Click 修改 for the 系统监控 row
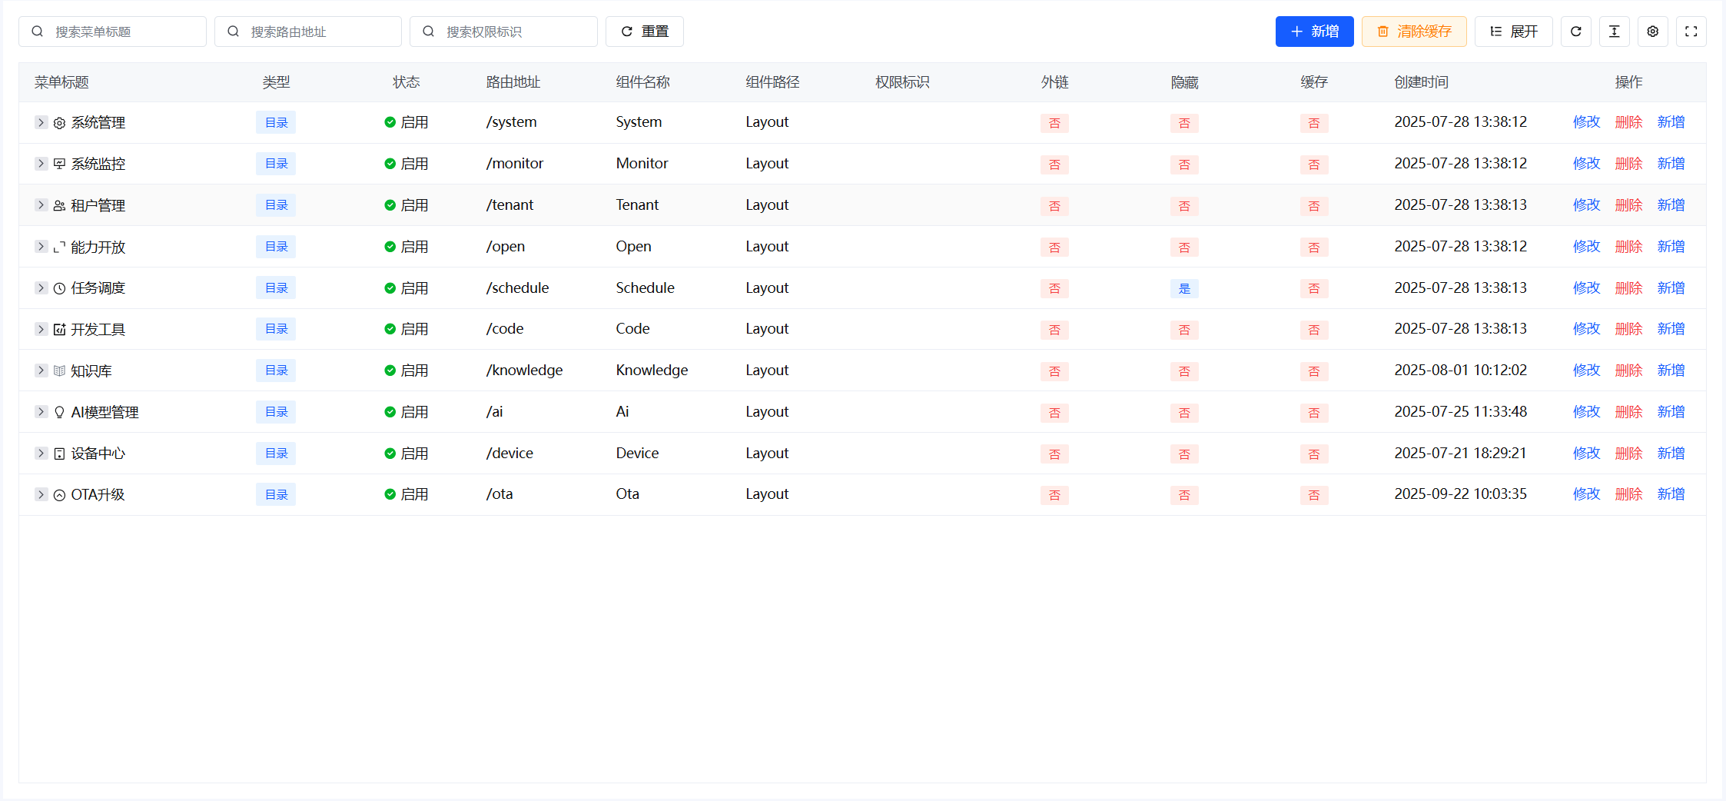This screenshot has width=1726, height=801. click(x=1586, y=164)
